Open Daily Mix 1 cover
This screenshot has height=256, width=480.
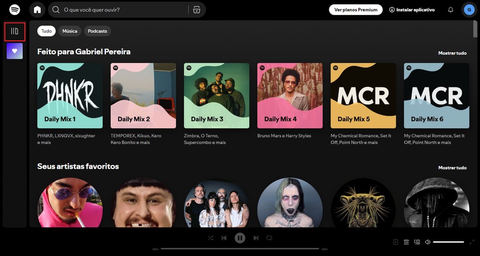(x=70, y=96)
